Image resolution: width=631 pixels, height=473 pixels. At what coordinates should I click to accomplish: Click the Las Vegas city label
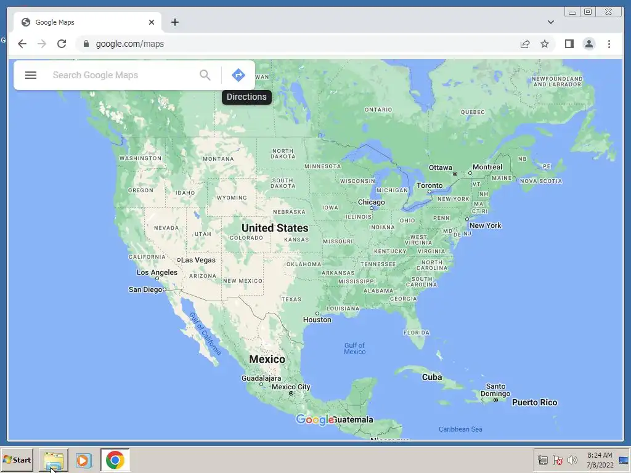point(198,260)
